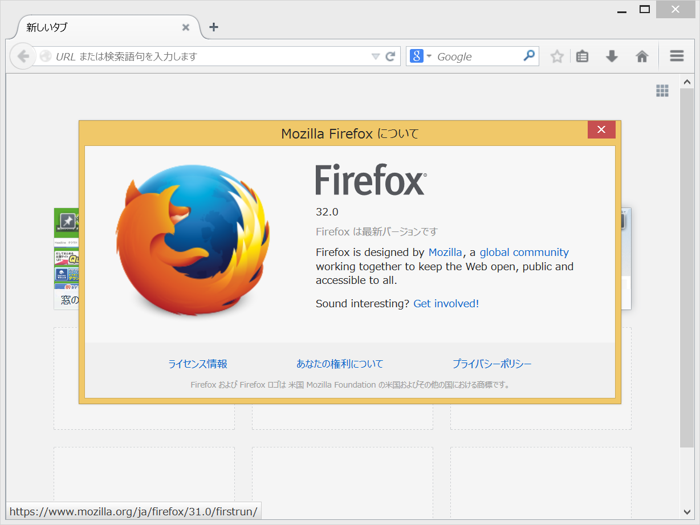Screen dimensions: 700x525
Task: Open the downloads panel arrow icon
Action: click(x=612, y=56)
